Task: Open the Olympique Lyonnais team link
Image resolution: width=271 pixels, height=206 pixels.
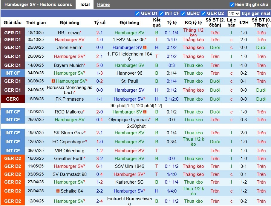Action: (x=128, y=120)
